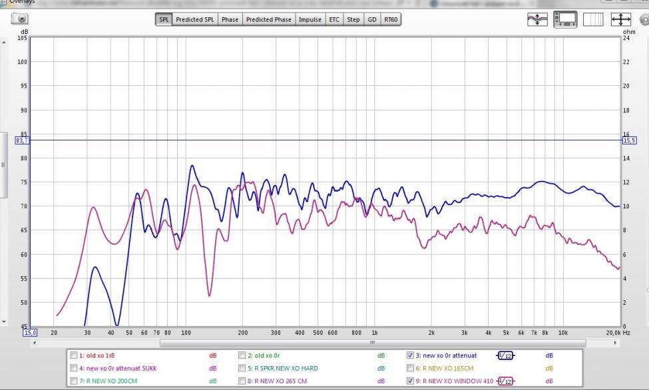Click the vertical scrollbar down arrow

coord(4,321)
